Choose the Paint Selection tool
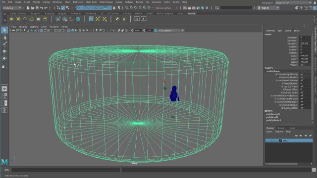317x178 pixels. (4, 44)
